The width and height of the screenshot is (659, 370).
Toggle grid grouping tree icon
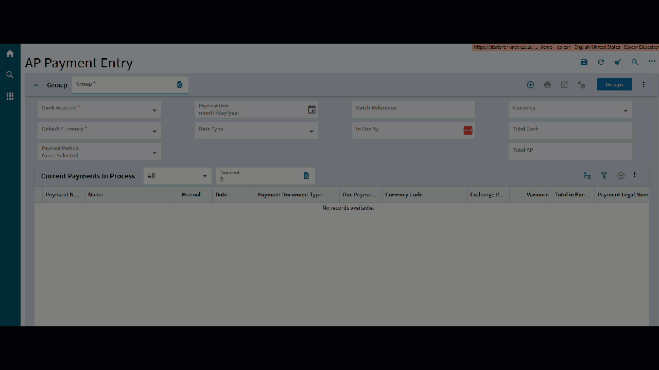pos(587,176)
